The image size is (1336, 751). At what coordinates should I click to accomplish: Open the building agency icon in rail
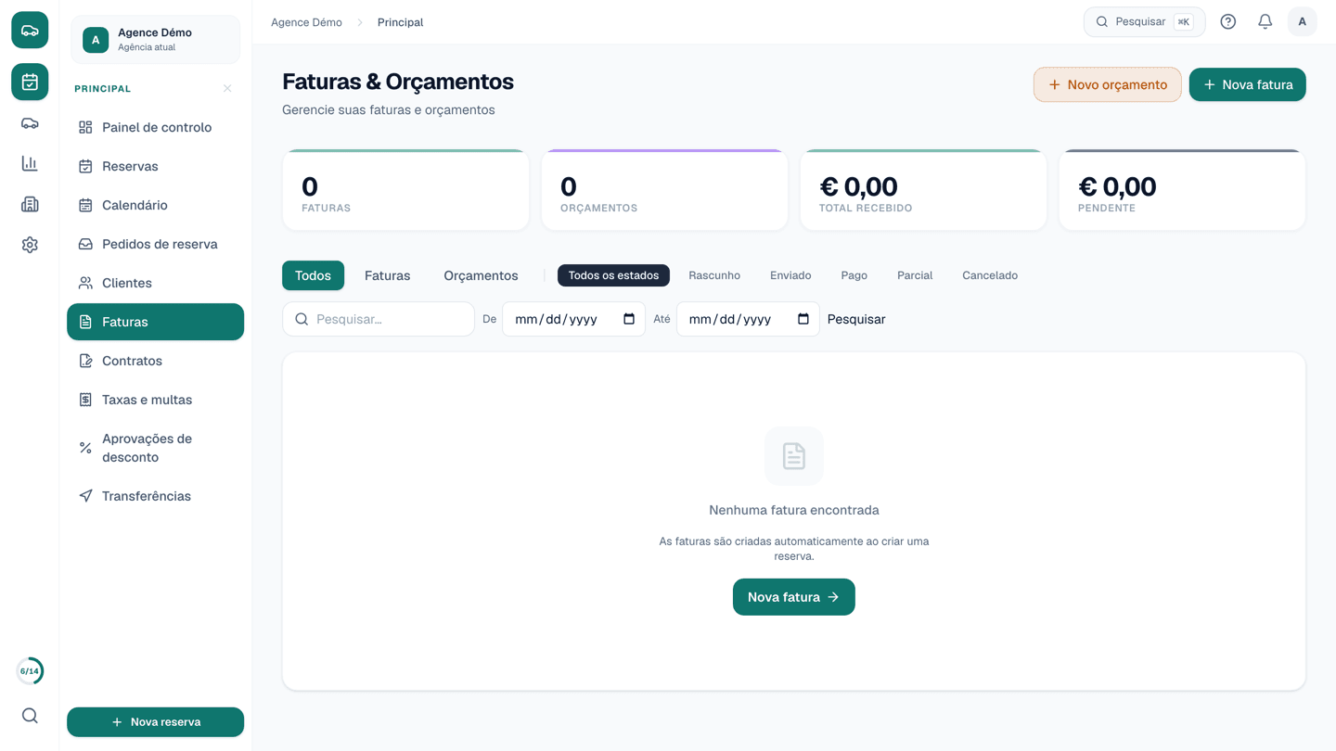(x=30, y=204)
